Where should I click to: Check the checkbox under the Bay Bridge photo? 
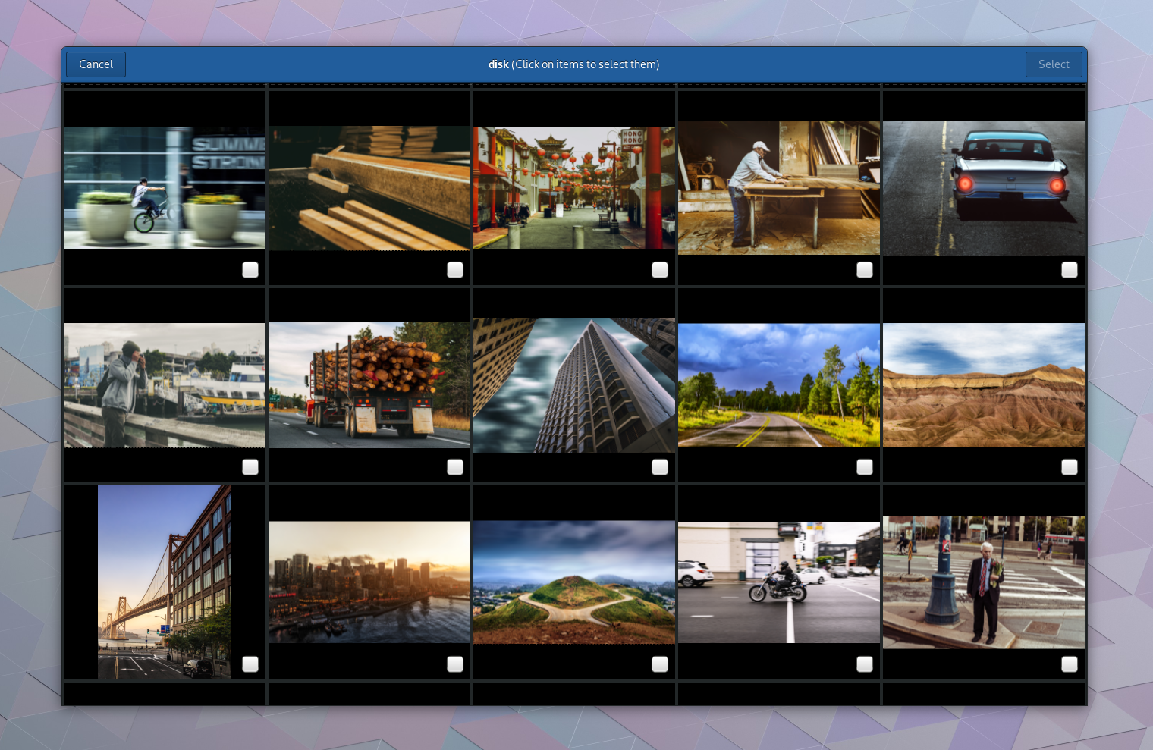[x=250, y=664]
